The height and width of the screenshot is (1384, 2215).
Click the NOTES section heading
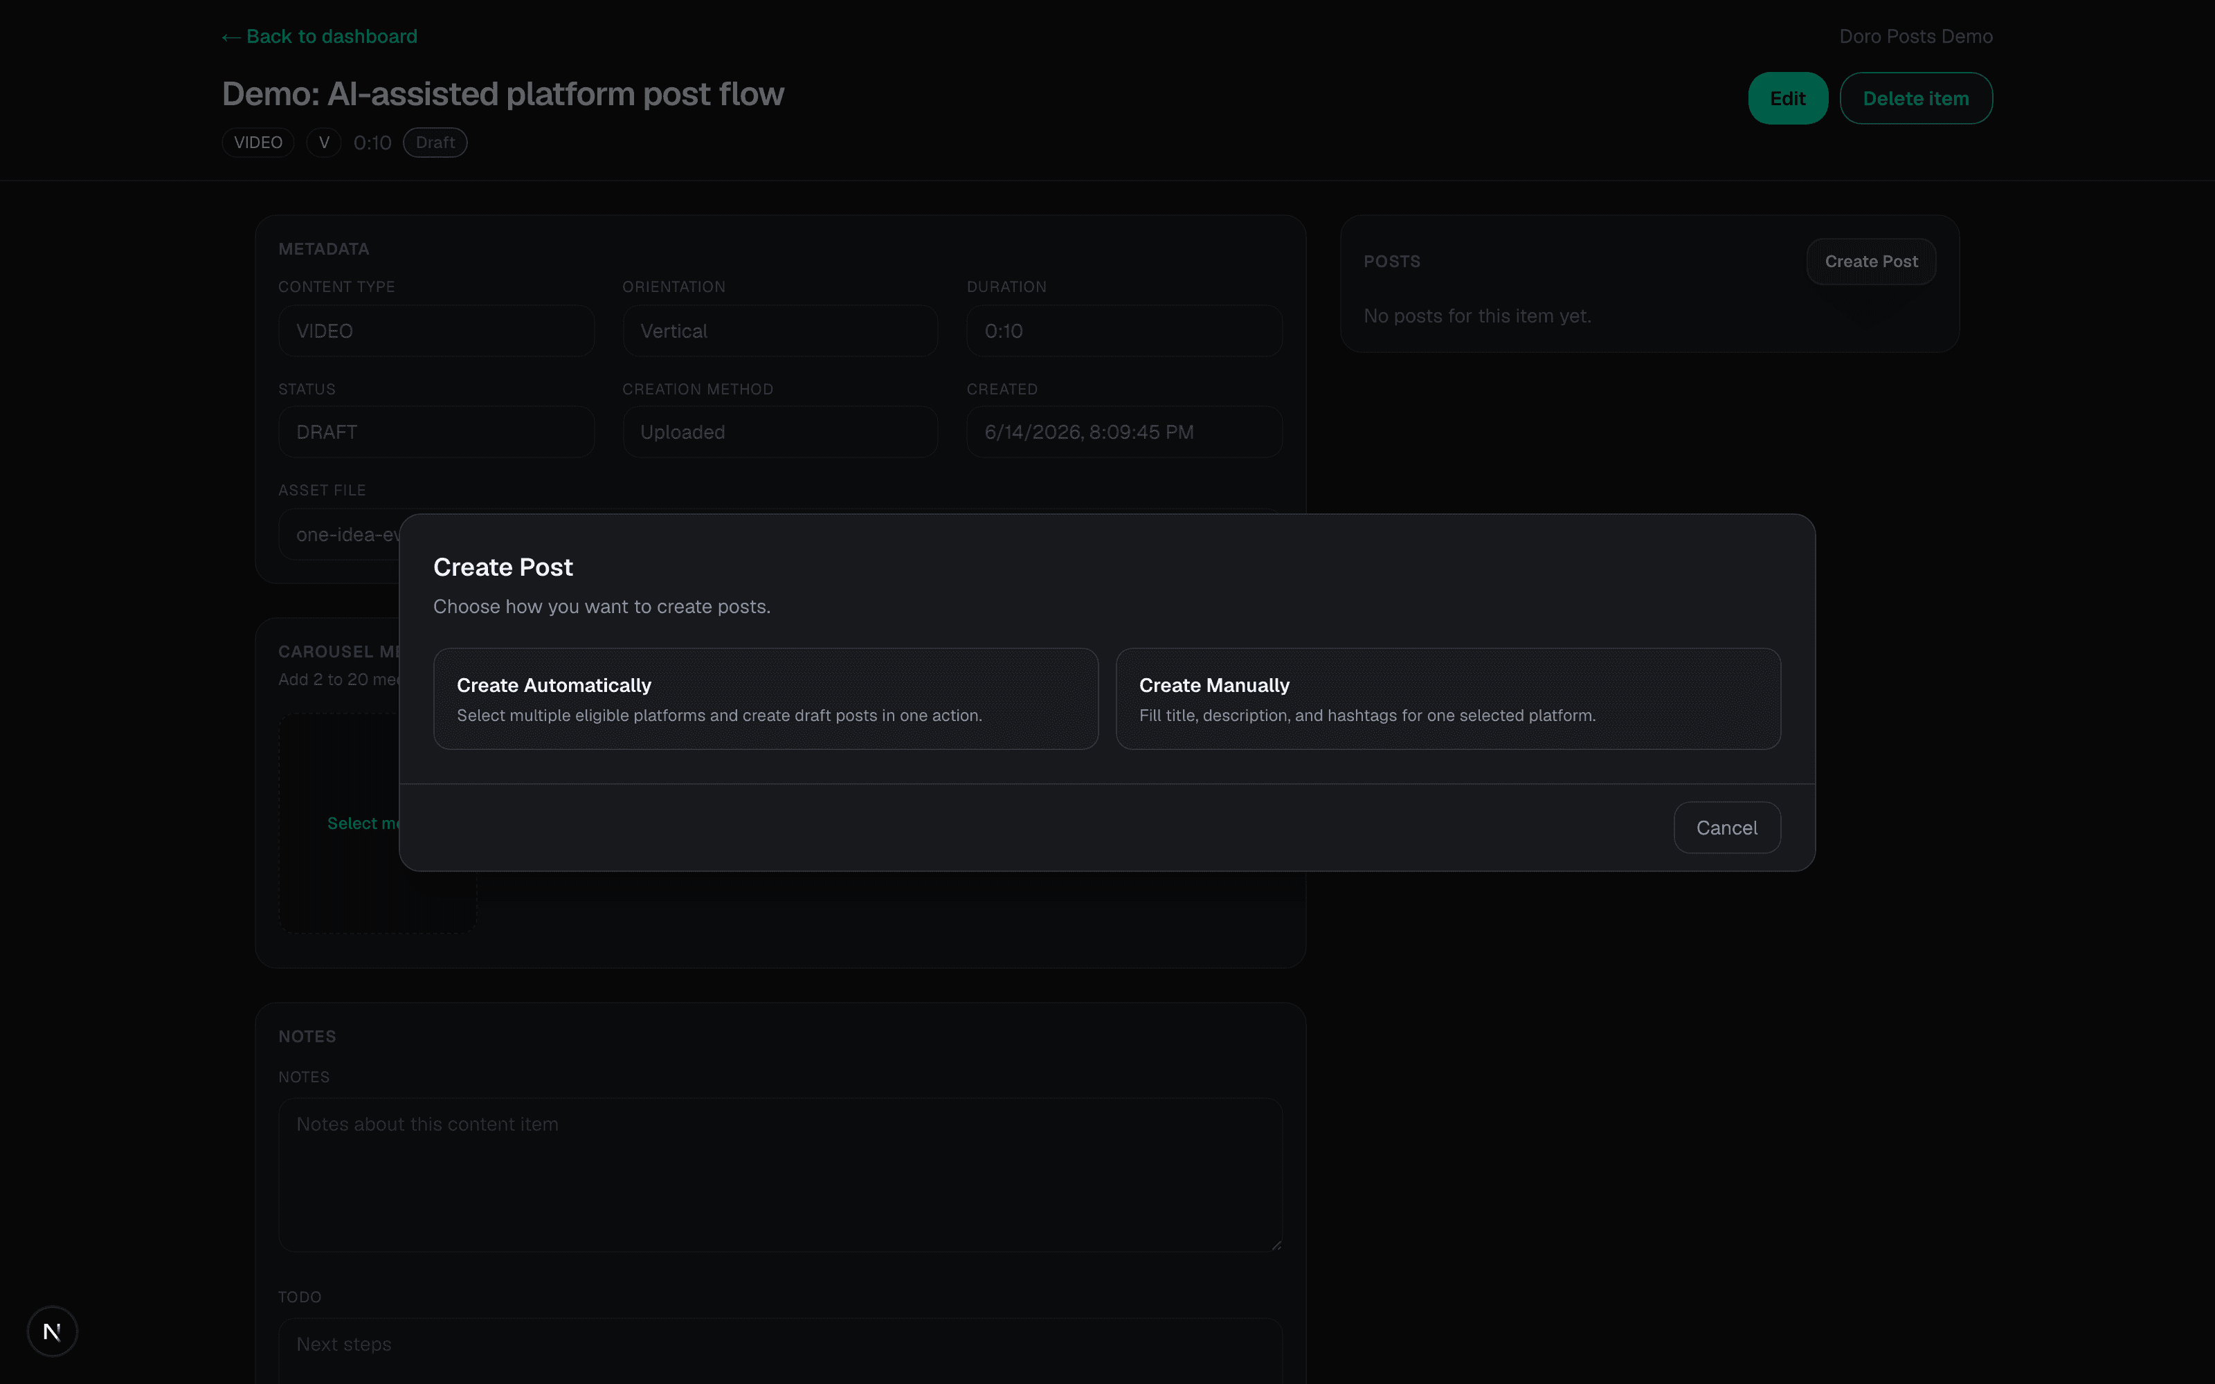pos(307,1036)
